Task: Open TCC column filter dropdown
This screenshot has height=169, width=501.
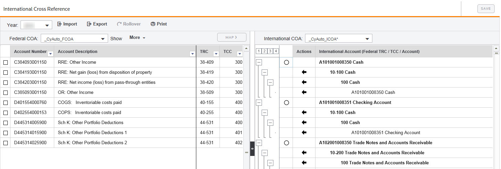Action: pos(240,54)
